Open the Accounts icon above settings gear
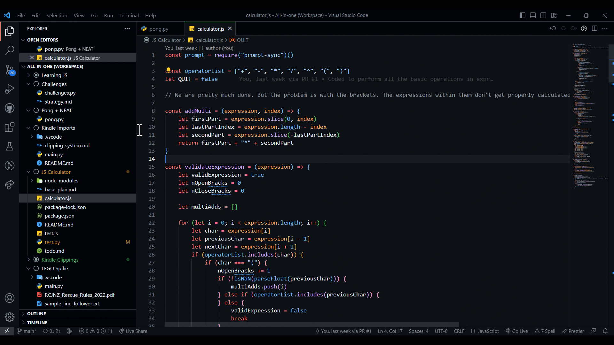 point(10,298)
